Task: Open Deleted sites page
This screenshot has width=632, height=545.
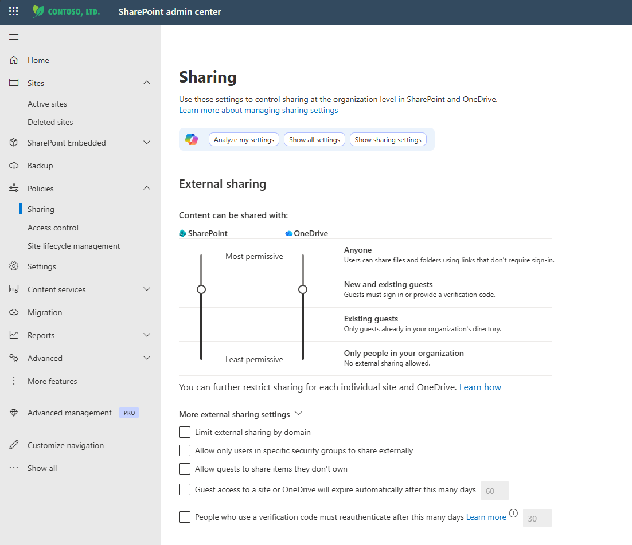Action: point(50,122)
